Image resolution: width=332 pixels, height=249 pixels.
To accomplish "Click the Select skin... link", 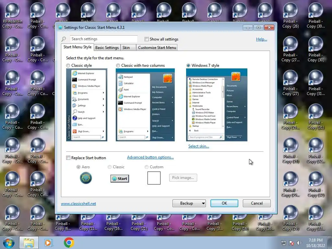I will (199, 146).
